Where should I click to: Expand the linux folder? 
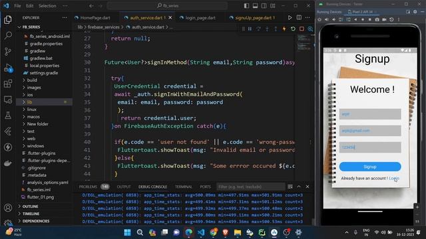point(31,110)
